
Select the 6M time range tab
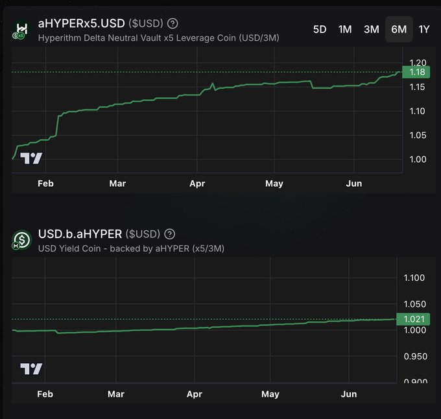[x=399, y=29]
